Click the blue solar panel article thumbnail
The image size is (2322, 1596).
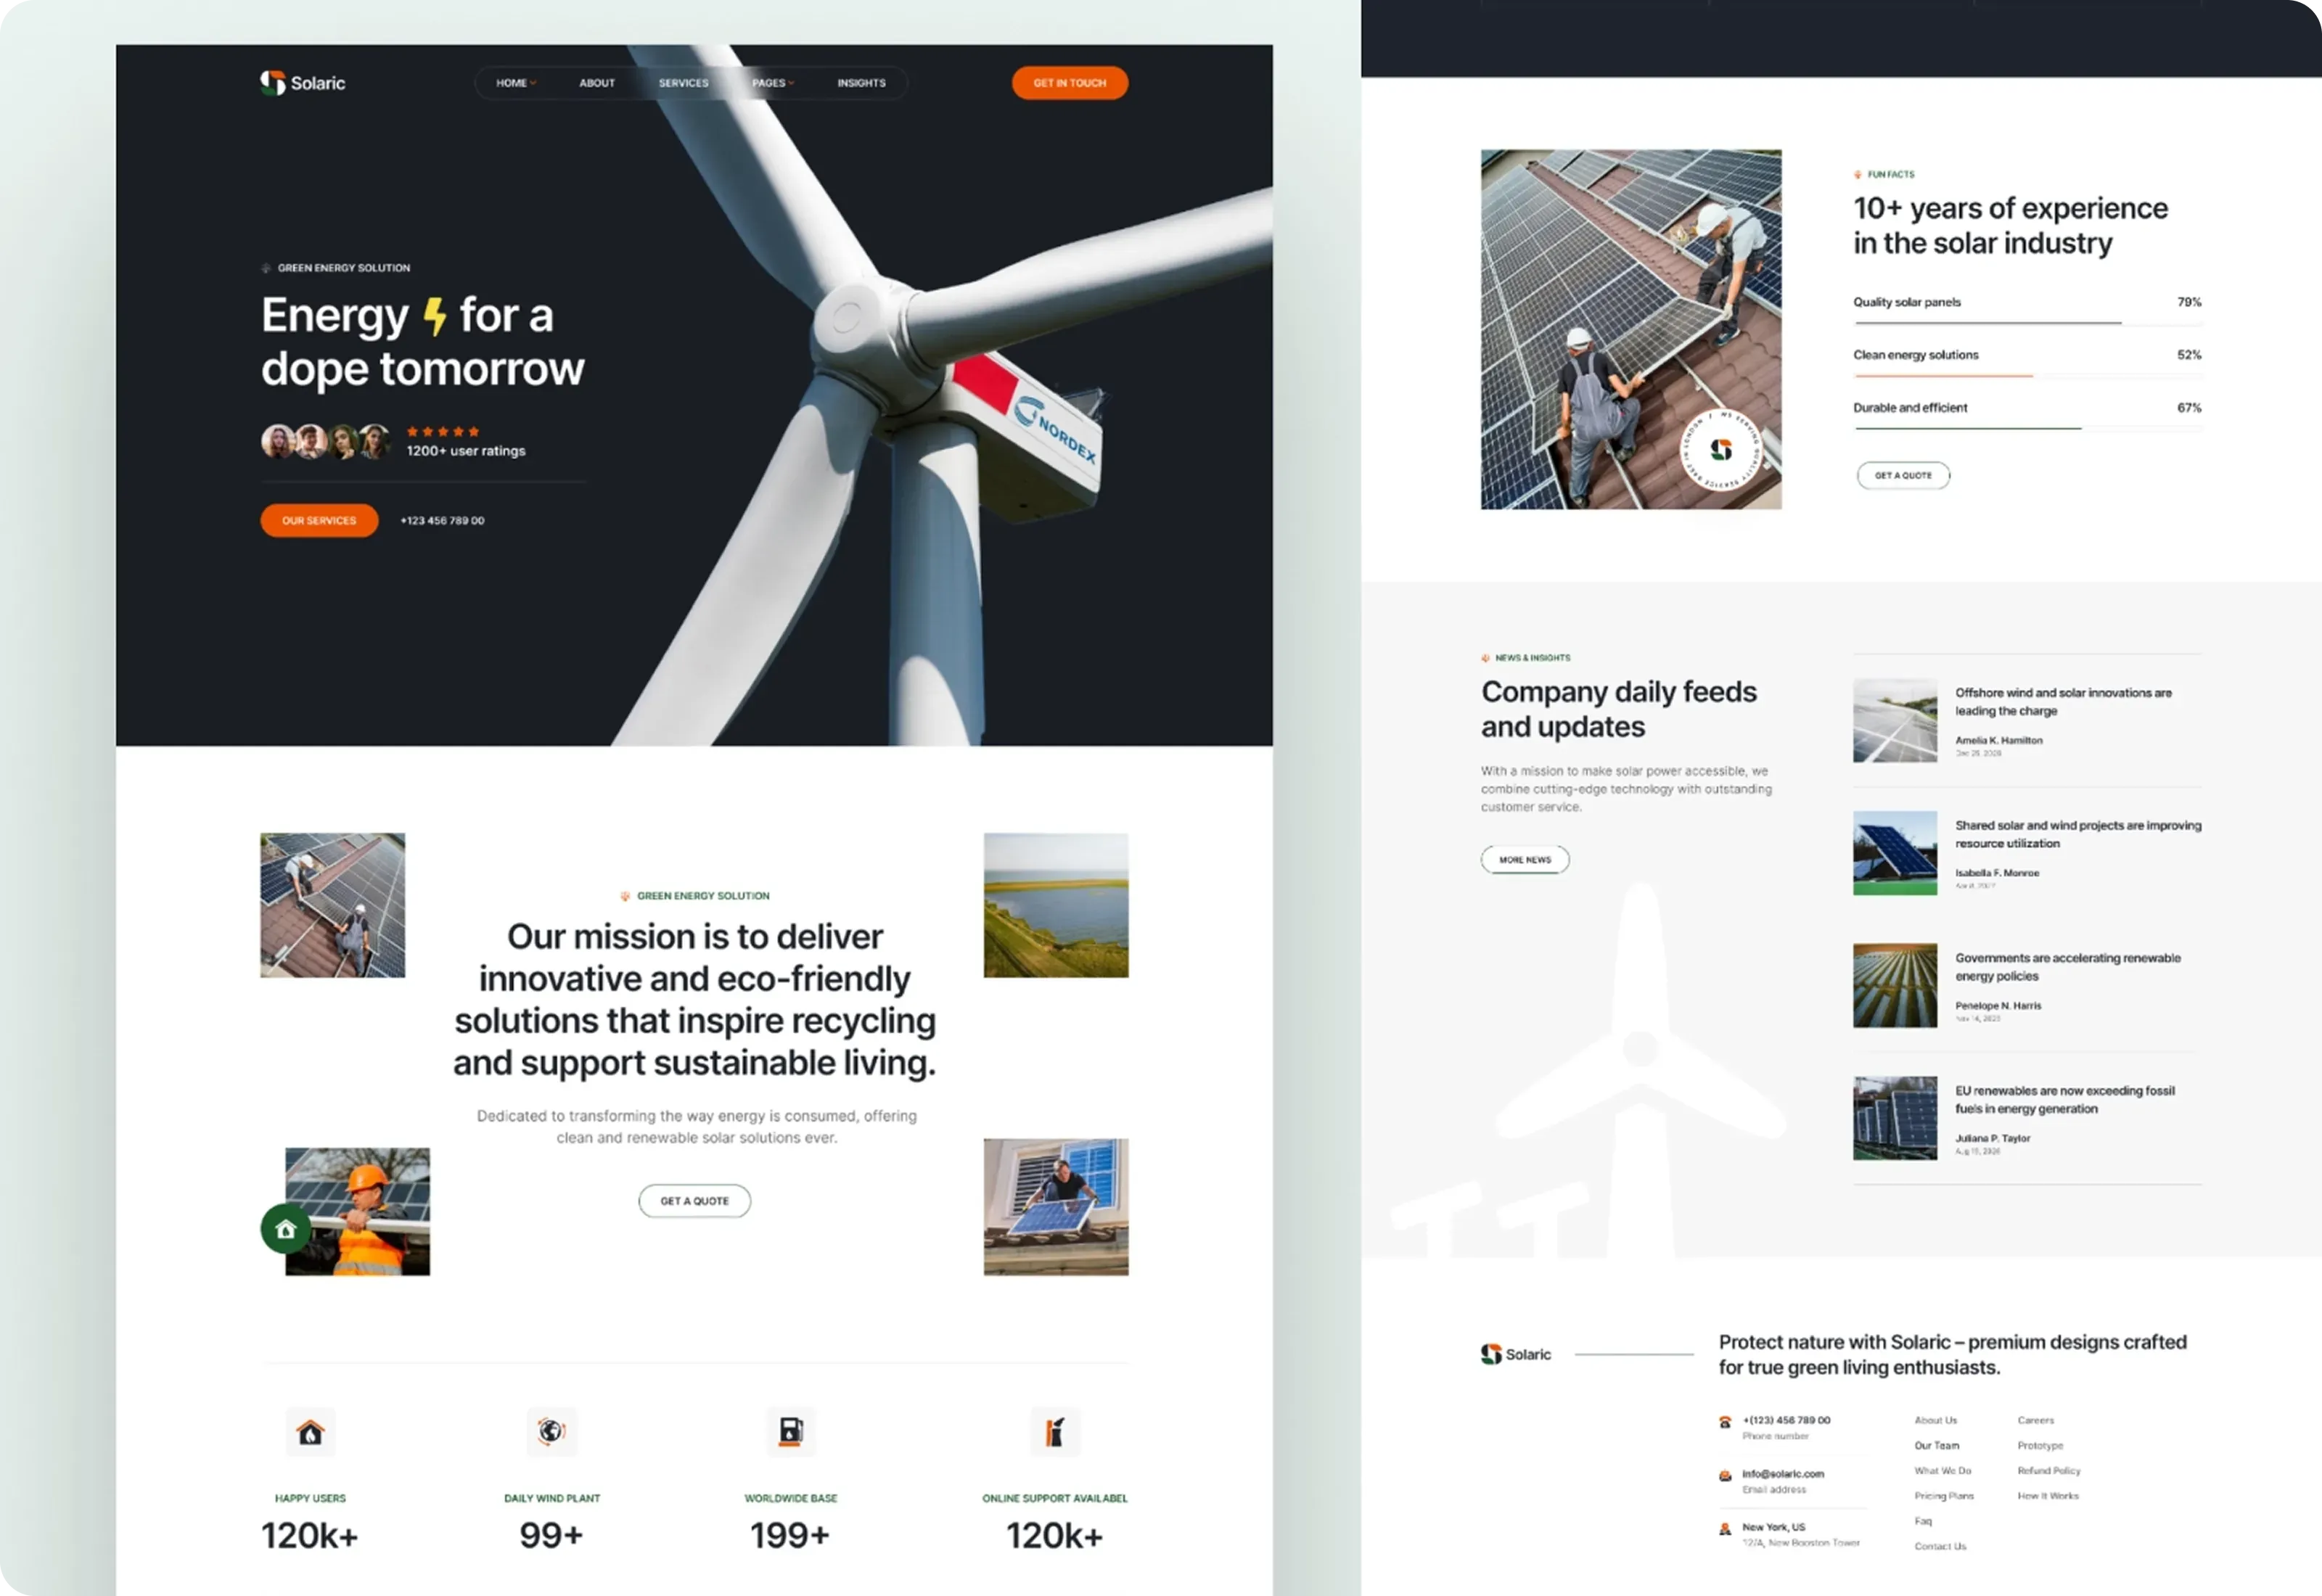click(x=1895, y=853)
